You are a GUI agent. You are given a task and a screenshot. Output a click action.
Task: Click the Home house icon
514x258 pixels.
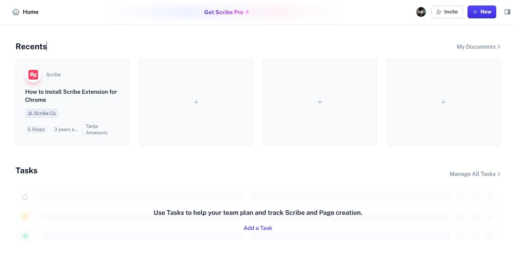pyautogui.click(x=16, y=12)
